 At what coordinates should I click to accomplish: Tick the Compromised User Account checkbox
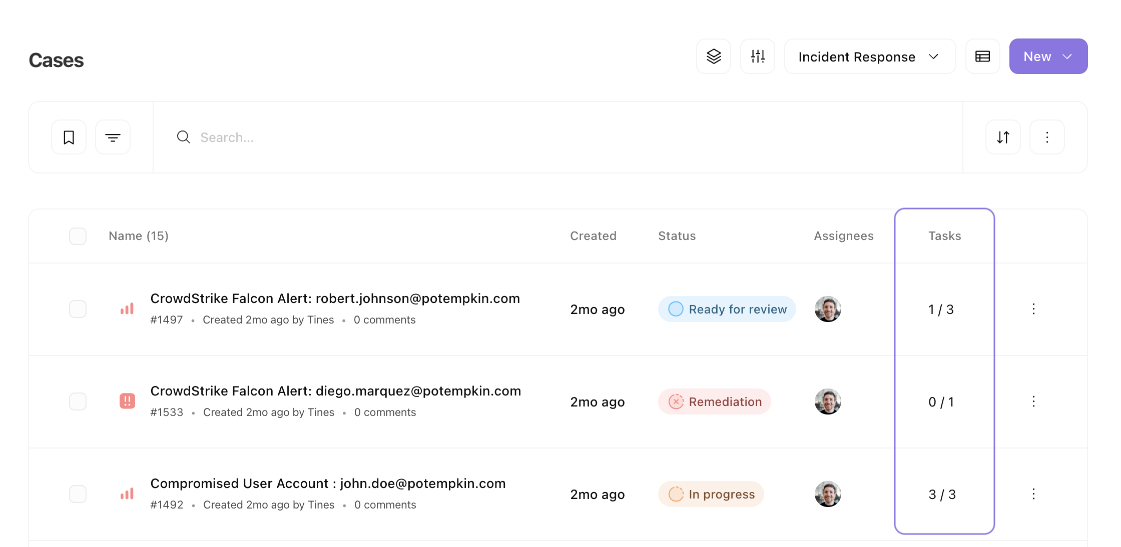click(78, 494)
